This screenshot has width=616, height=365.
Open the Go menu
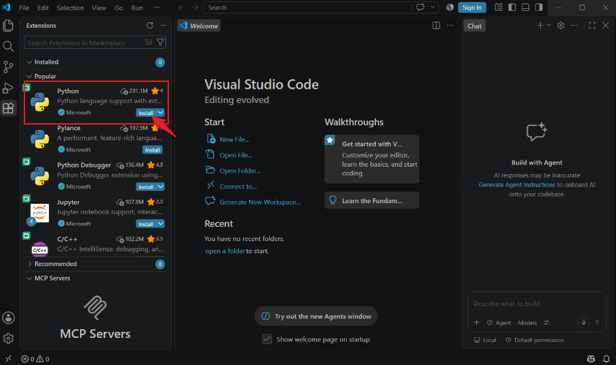pyautogui.click(x=119, y=7)
